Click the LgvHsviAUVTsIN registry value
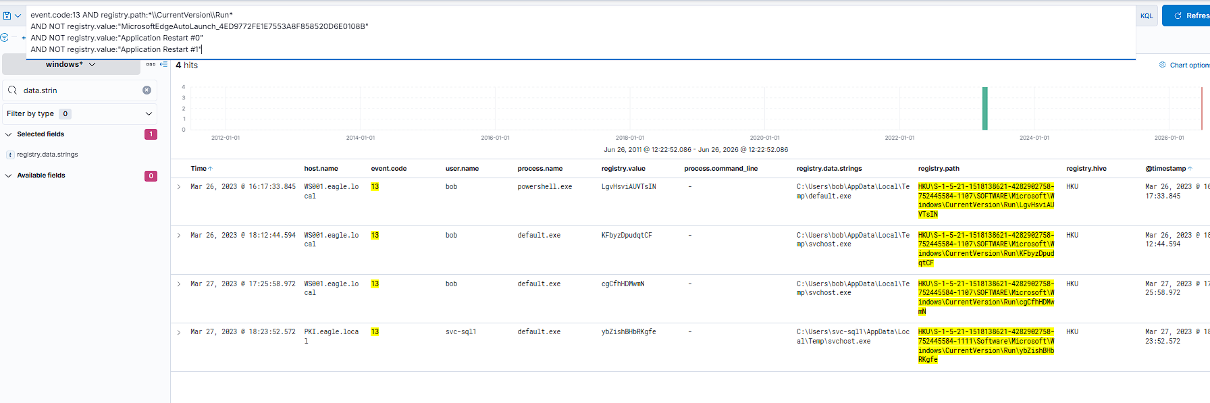 tap(629, 187)
